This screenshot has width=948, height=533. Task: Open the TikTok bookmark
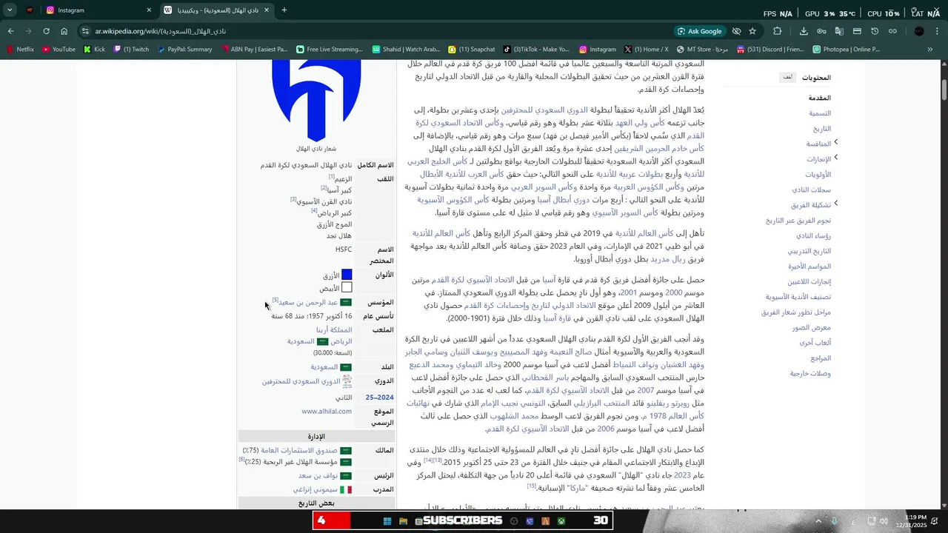tap(536, 50)
